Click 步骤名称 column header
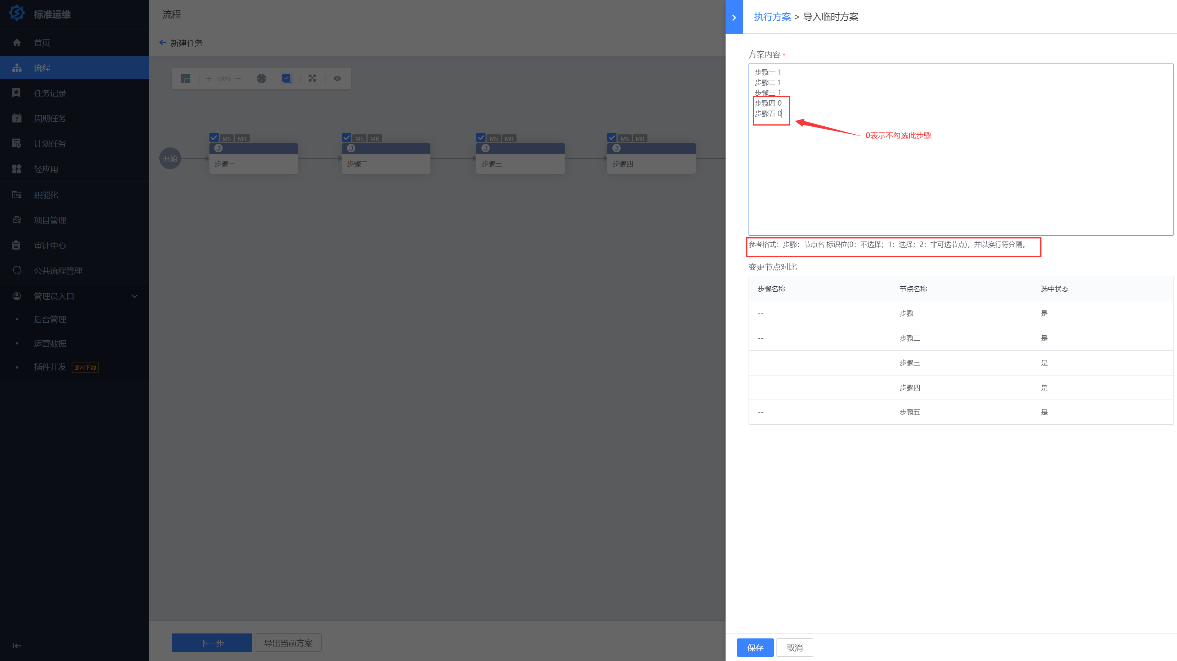 click(x=771, y=289)
